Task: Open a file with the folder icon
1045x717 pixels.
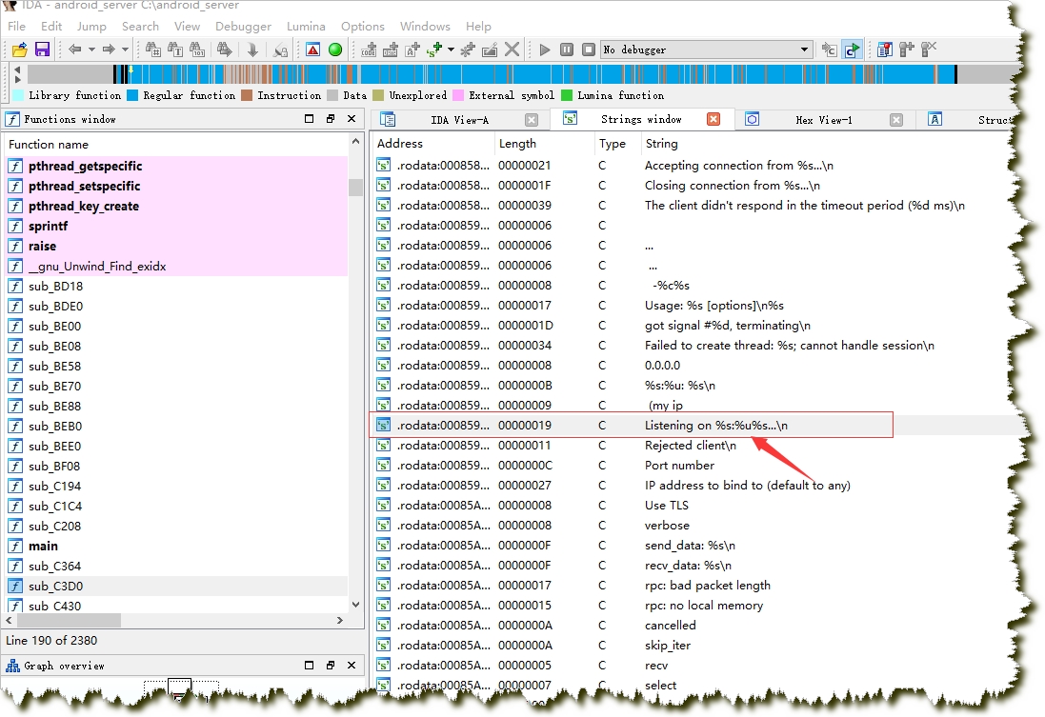Action: [20, 50]
